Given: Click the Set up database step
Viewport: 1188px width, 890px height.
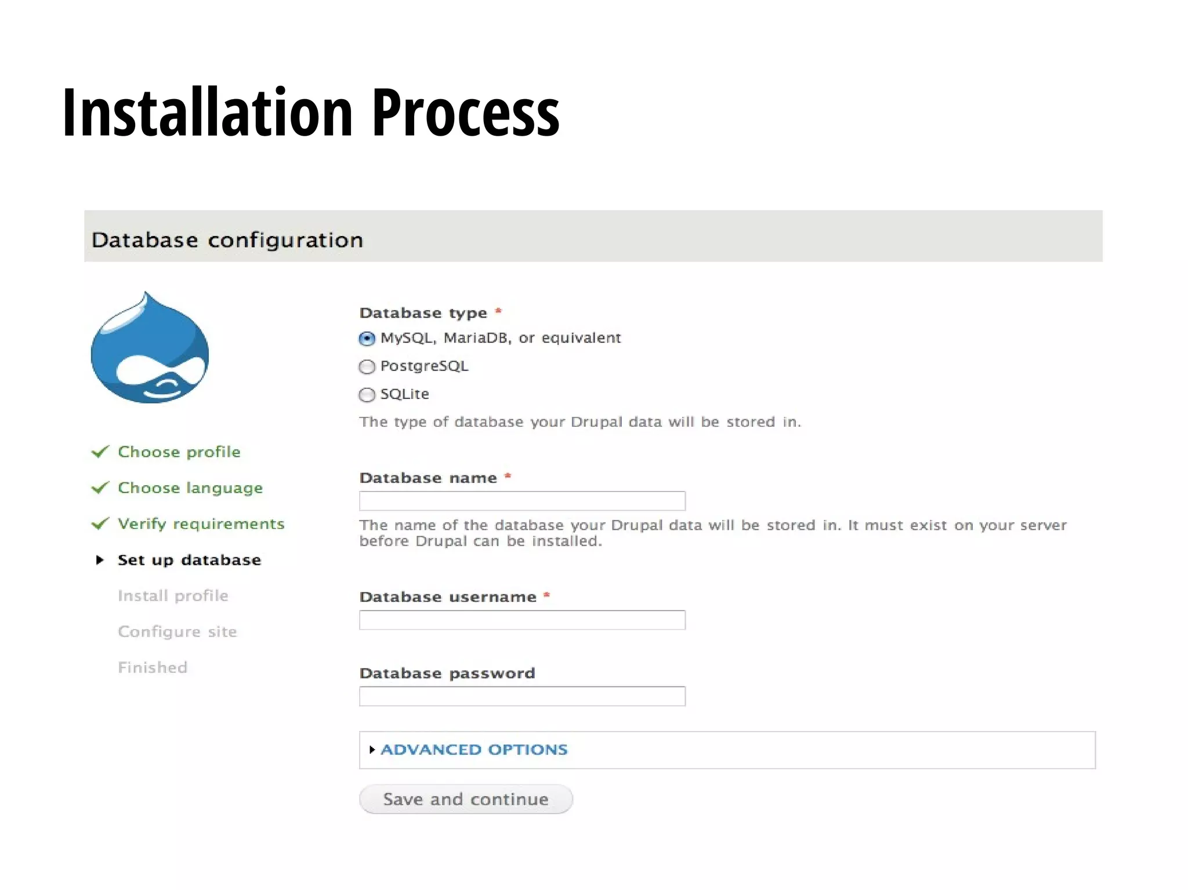Looking at the screenshot, I should tap(190, 560).
